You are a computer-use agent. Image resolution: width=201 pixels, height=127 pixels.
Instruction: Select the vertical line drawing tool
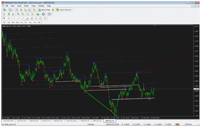coord(14,18)
